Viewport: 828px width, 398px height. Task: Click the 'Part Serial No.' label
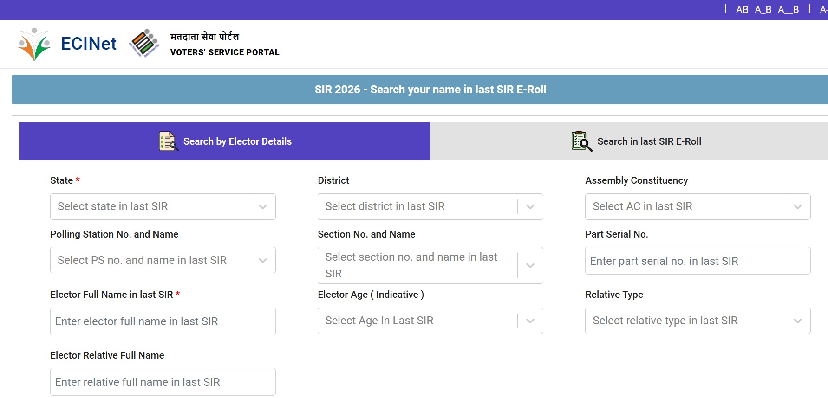(x=617, y=234)
